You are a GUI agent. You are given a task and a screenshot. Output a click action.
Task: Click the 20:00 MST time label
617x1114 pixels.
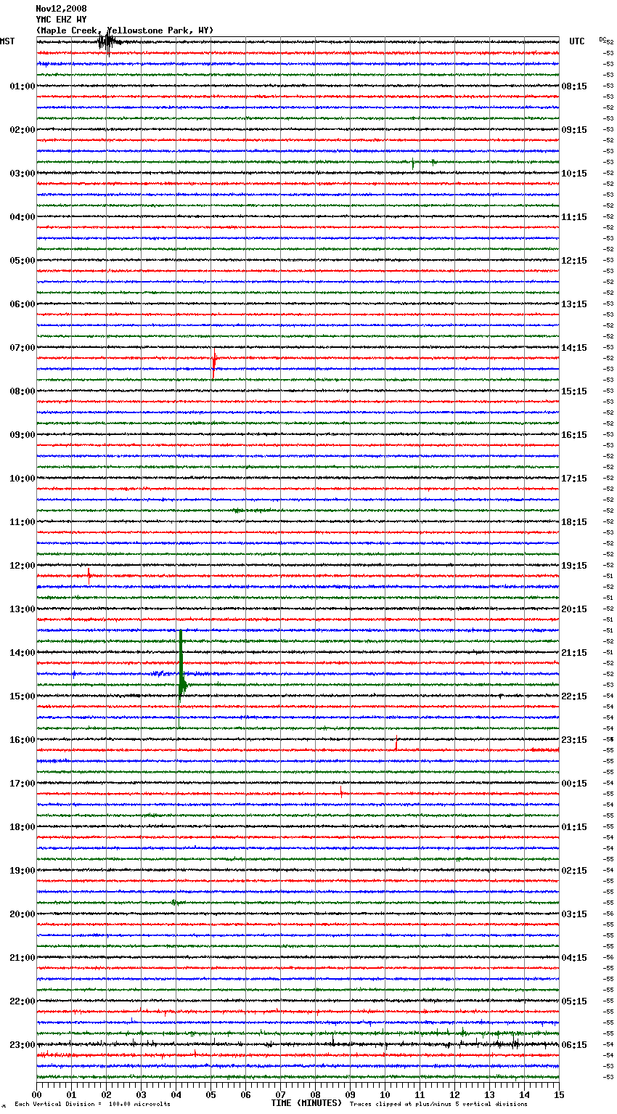[x=23, y=914]
